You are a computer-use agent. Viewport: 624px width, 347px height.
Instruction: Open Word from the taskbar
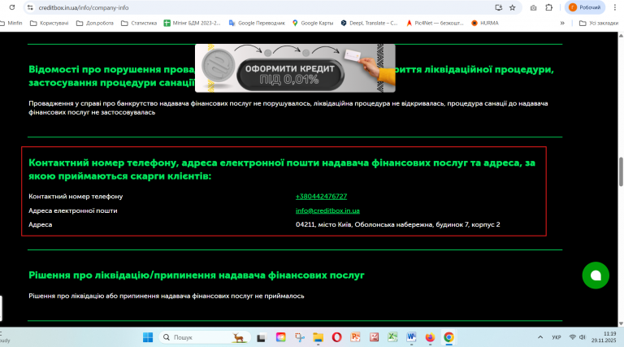point(411,337)
